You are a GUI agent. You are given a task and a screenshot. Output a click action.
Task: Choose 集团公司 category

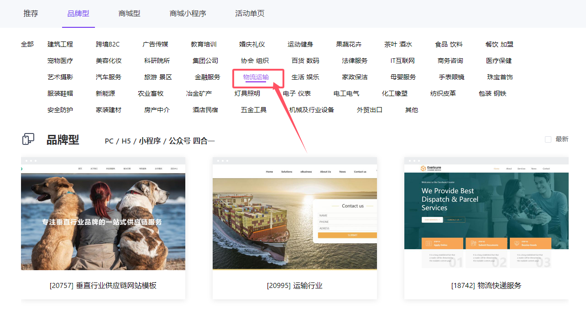pos(205,61)
